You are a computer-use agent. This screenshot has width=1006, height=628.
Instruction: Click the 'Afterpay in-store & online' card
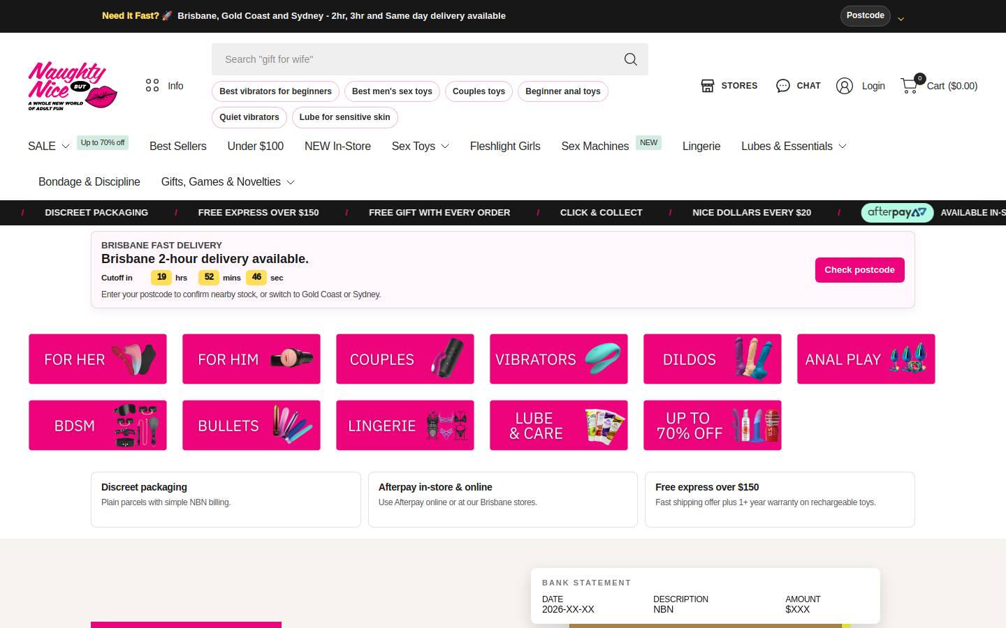coord(503,500)
